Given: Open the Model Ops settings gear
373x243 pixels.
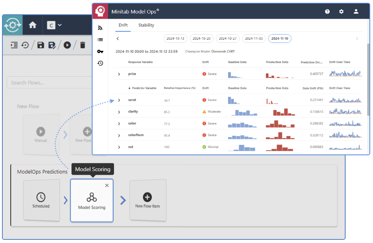Looking at the screenshot, I should point(341,12).
